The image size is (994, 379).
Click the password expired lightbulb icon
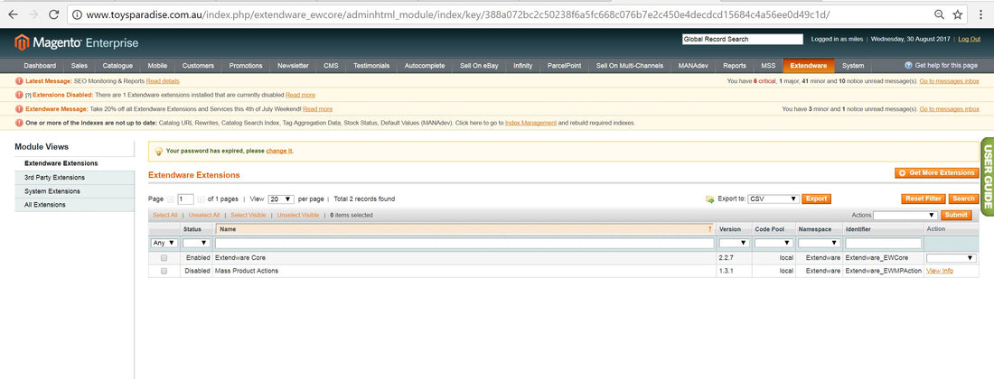pyautogui.click(x=158, y=152)
